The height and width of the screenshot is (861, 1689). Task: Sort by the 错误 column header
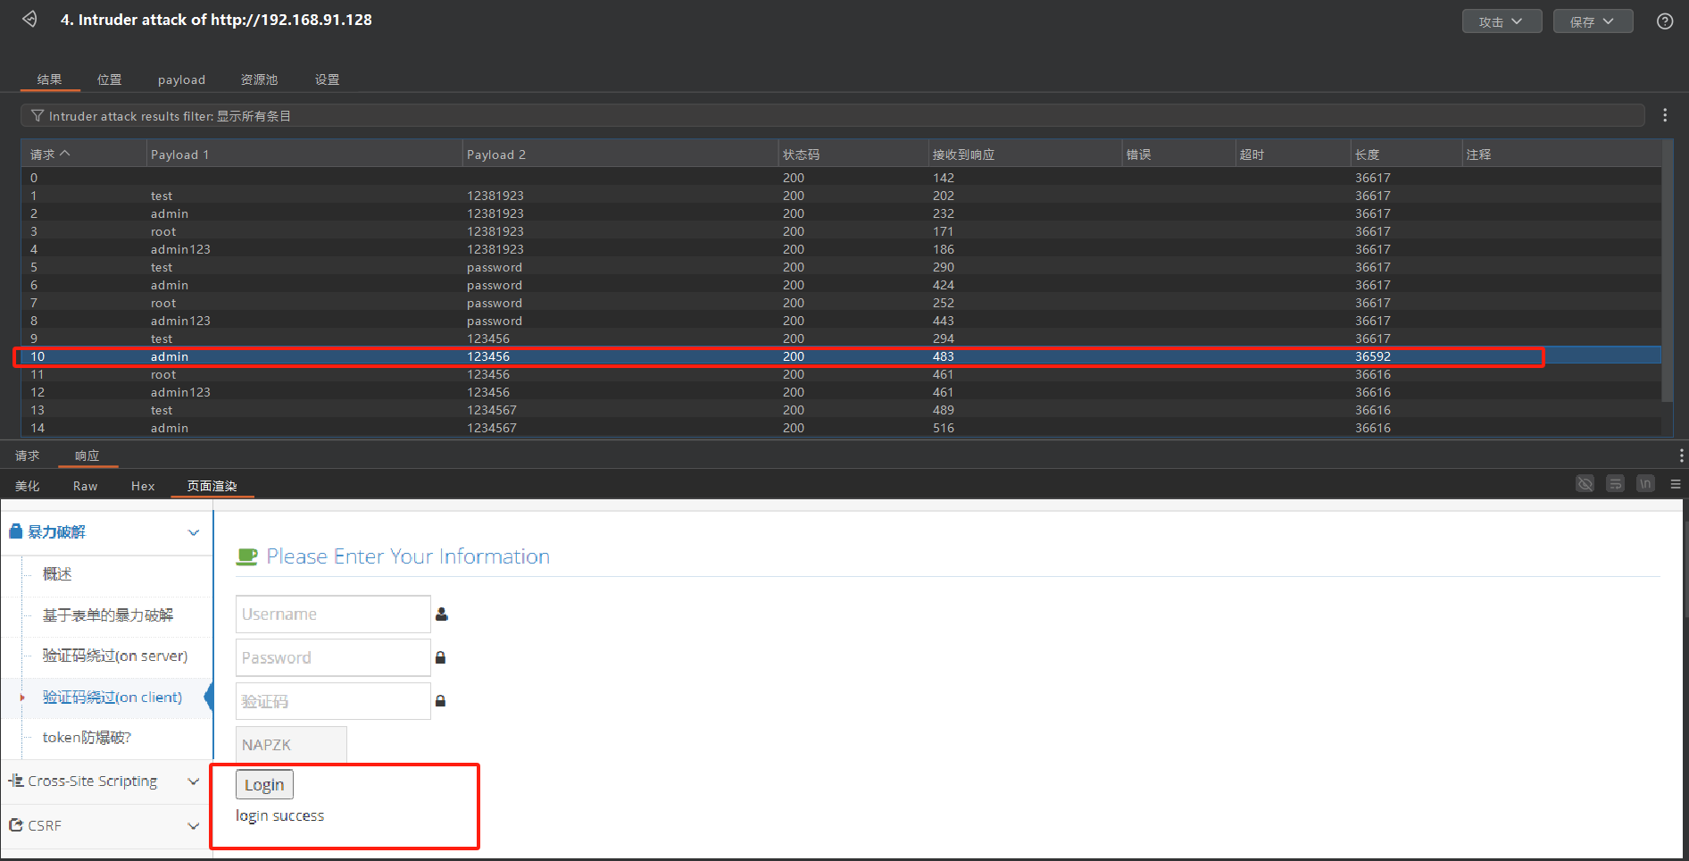click(x=1178, y=155)
